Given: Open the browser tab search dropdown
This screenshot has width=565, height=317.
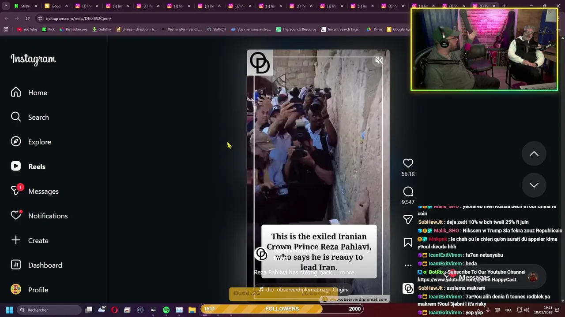Looking at the screenshot, I should pyautogui.click(x=6, y=6).
